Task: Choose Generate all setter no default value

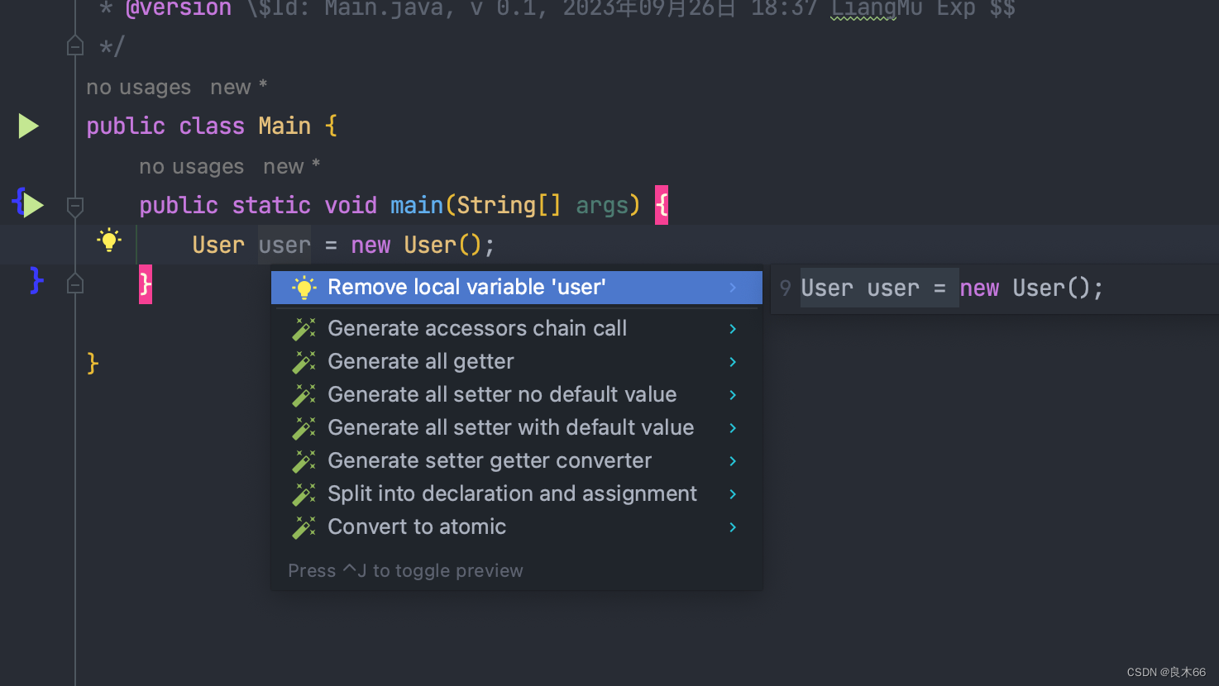Action: click(517, 395)
